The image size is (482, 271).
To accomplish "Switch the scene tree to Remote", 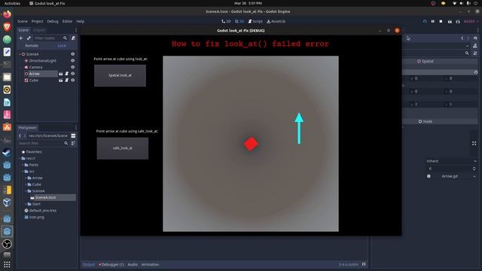I will coord(32,45).
